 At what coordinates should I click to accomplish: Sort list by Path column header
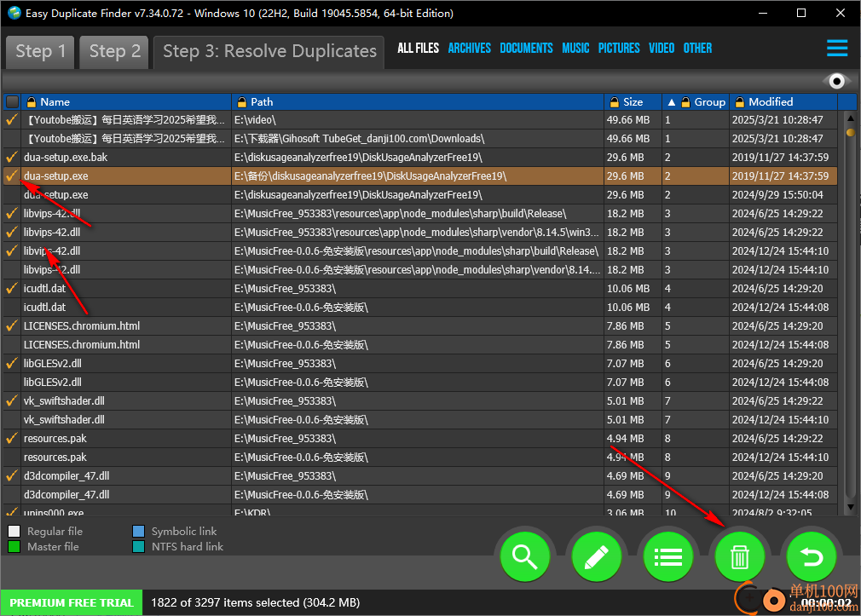(262, 102)
